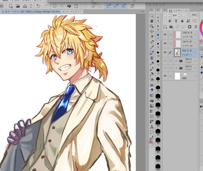Toggle lock layer
203x171 pixels.
point(182,21)
